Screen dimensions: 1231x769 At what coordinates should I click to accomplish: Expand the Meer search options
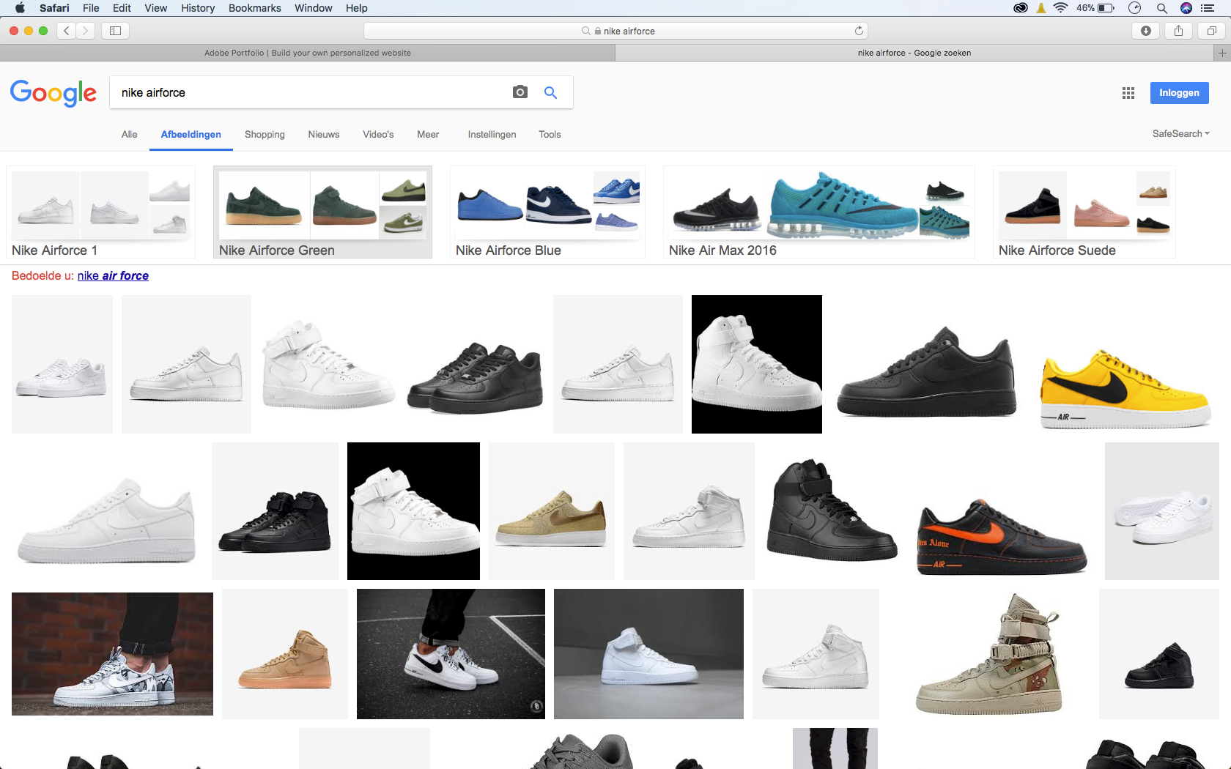428,135
